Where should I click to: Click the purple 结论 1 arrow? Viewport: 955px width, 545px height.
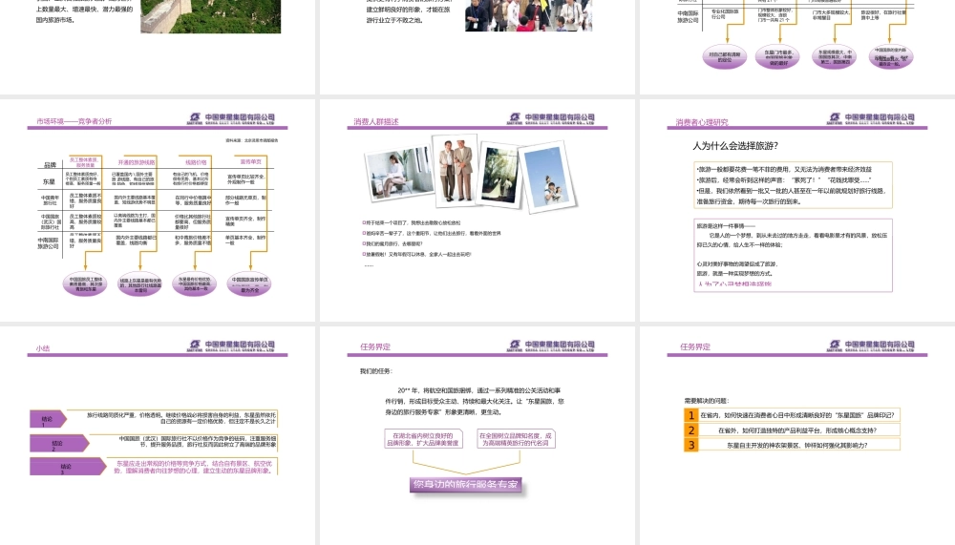pos(48,419)
